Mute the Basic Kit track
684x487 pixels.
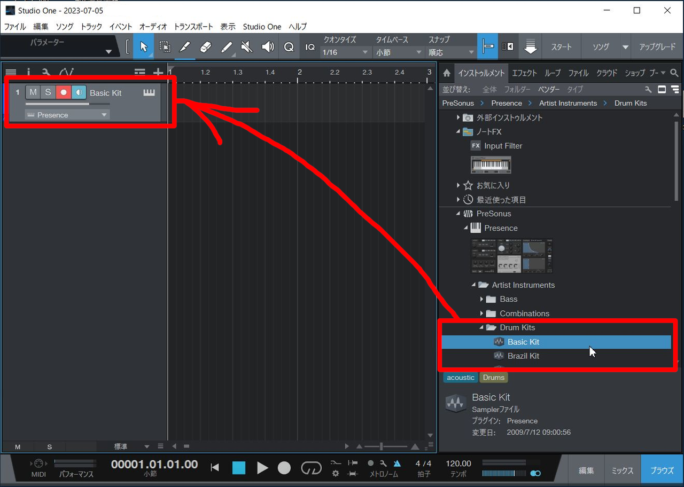click(x=33, y=92)
